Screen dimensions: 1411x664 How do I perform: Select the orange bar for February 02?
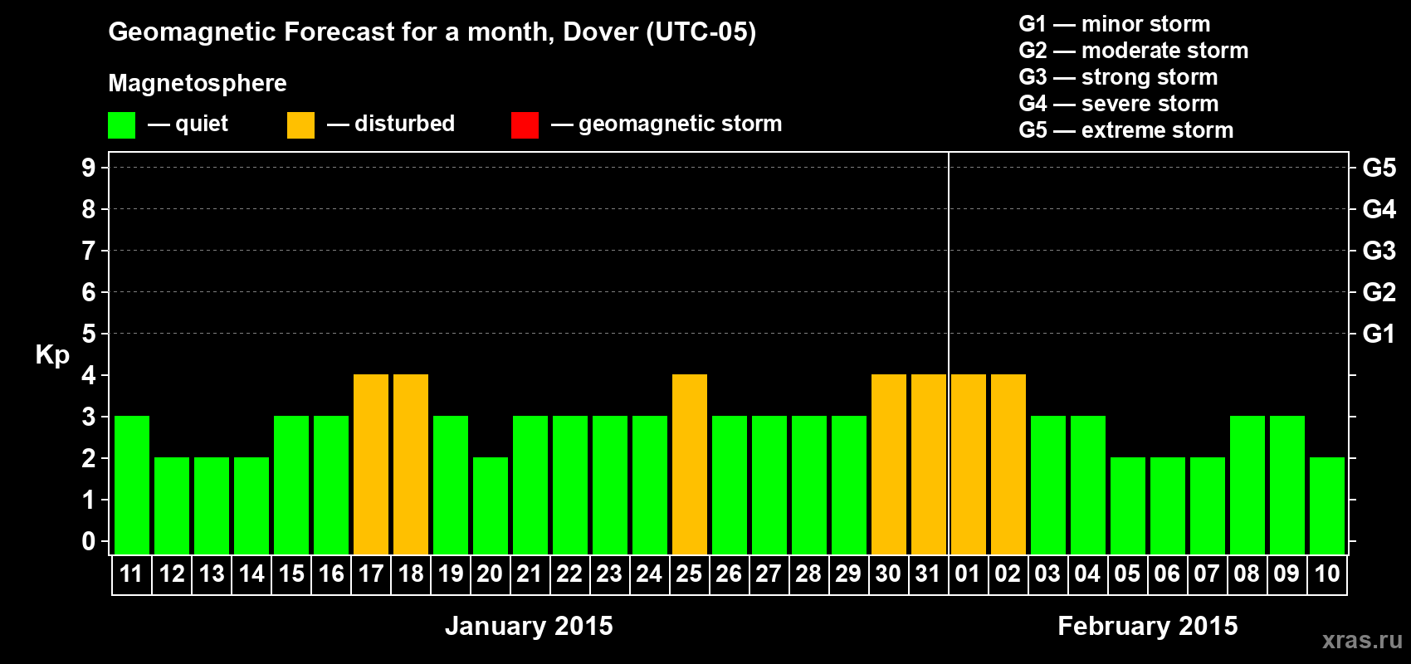[x=1008, y=464]
